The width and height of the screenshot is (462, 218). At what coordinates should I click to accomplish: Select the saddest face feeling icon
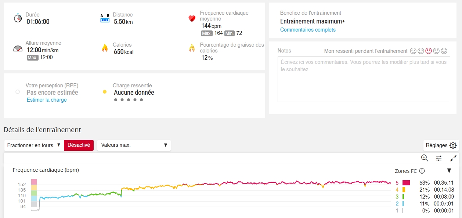tap(413, 51)
